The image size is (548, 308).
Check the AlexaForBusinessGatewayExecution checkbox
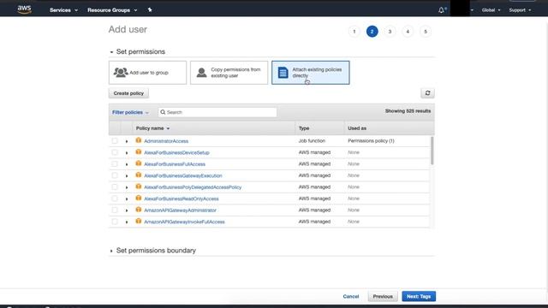(115, 175)
